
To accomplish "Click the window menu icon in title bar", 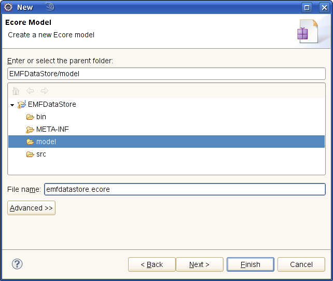I will 8,7.
